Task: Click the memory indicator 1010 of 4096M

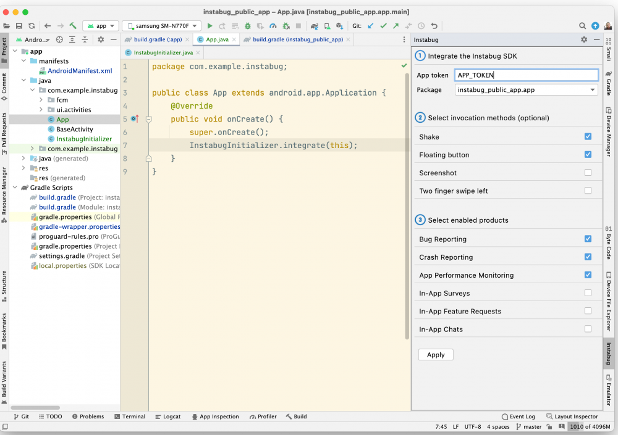Action: [x=590, y=427]
